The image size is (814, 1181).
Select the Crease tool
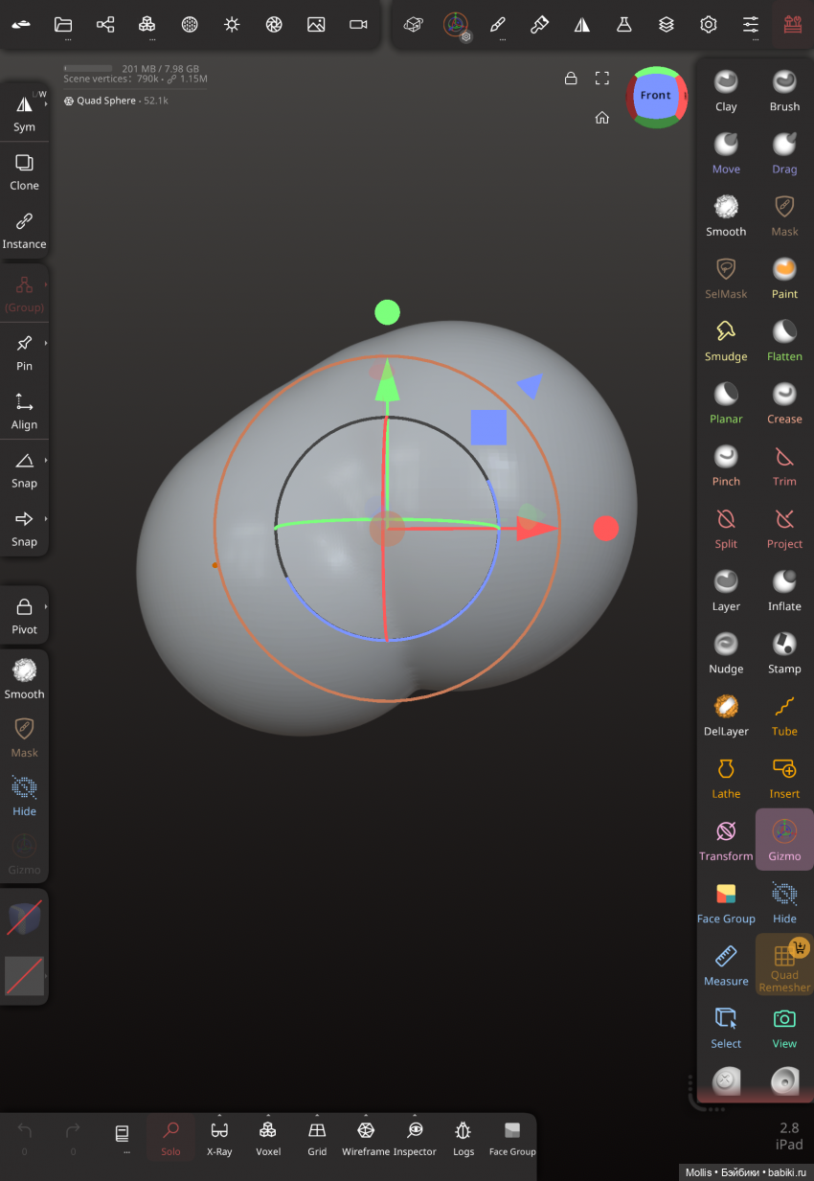click(784, 403)
